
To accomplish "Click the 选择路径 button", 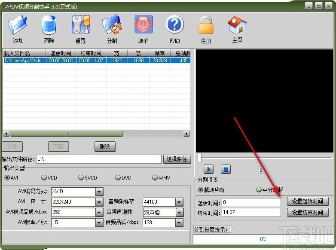I will point(177,159).
